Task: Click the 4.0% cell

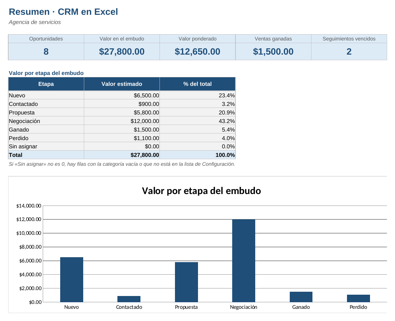Action: 198,138
